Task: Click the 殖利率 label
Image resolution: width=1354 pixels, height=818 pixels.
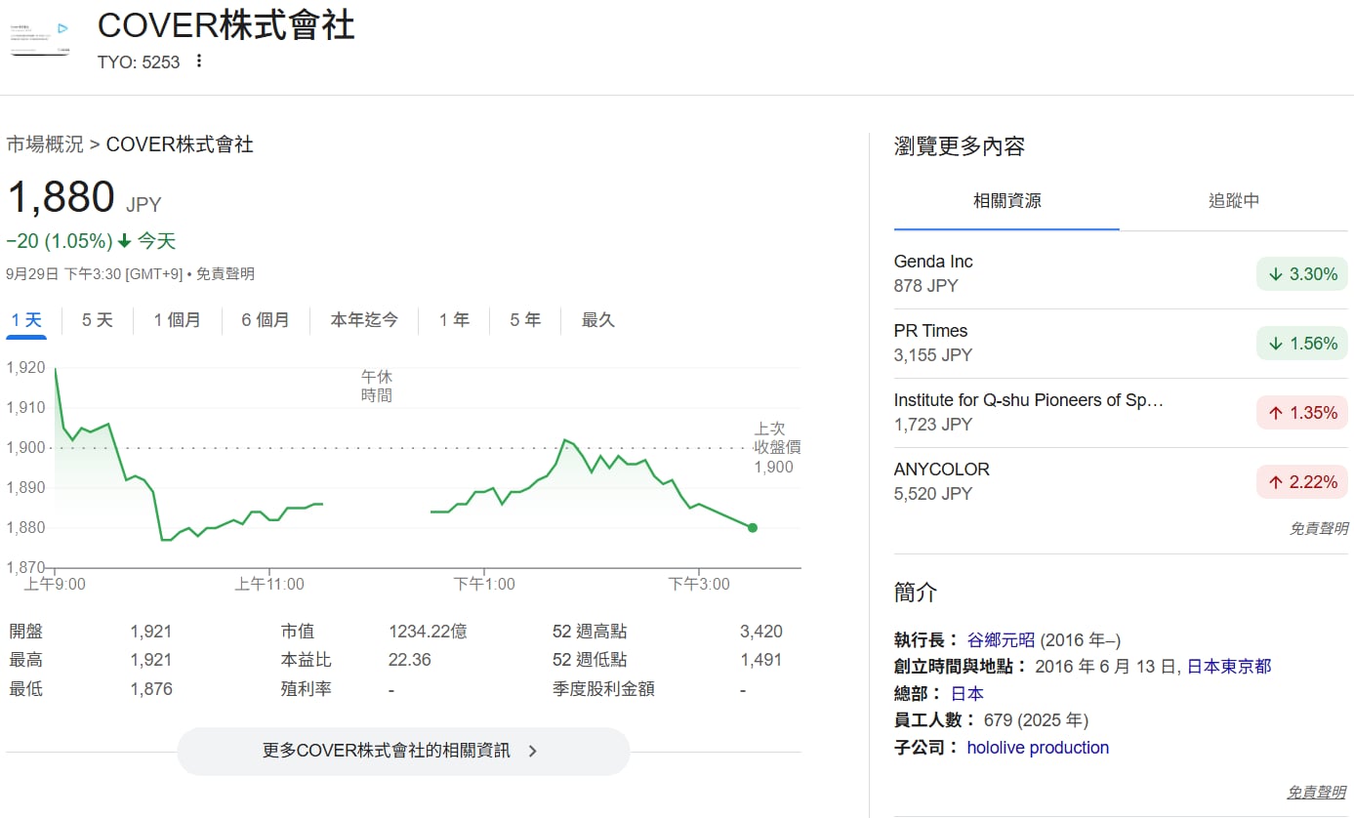Action: click(x=307, y=689)
